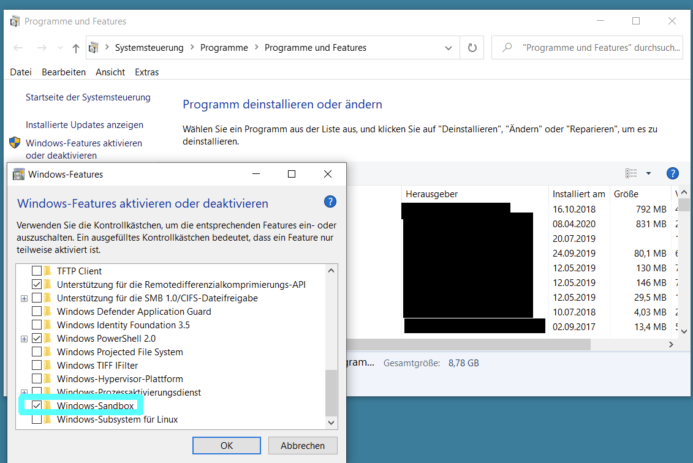The width and height of the screenshot is (693, 463).
Task: Click the program list horizontal scrollbar
Action: [469, 344]
